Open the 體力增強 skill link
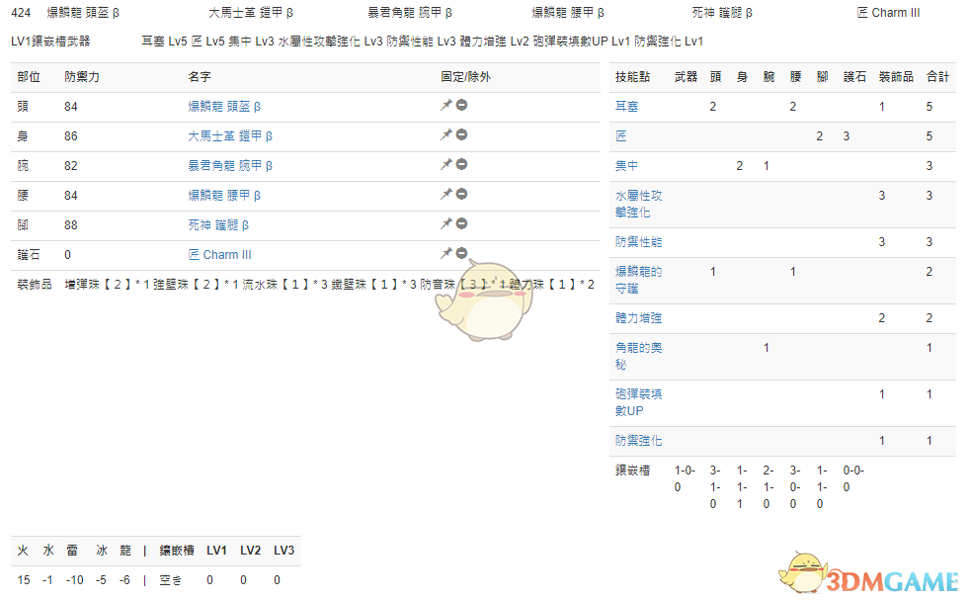 point(638,318)
